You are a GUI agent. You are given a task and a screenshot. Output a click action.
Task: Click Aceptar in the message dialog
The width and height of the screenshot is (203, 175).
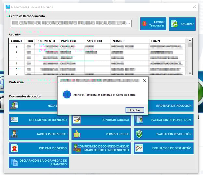tap(135, 110)
